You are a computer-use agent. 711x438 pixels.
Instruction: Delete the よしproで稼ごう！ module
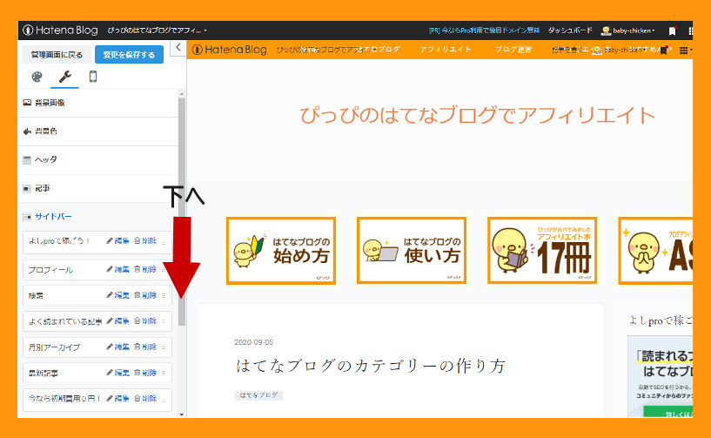click(x=145, y=241)
